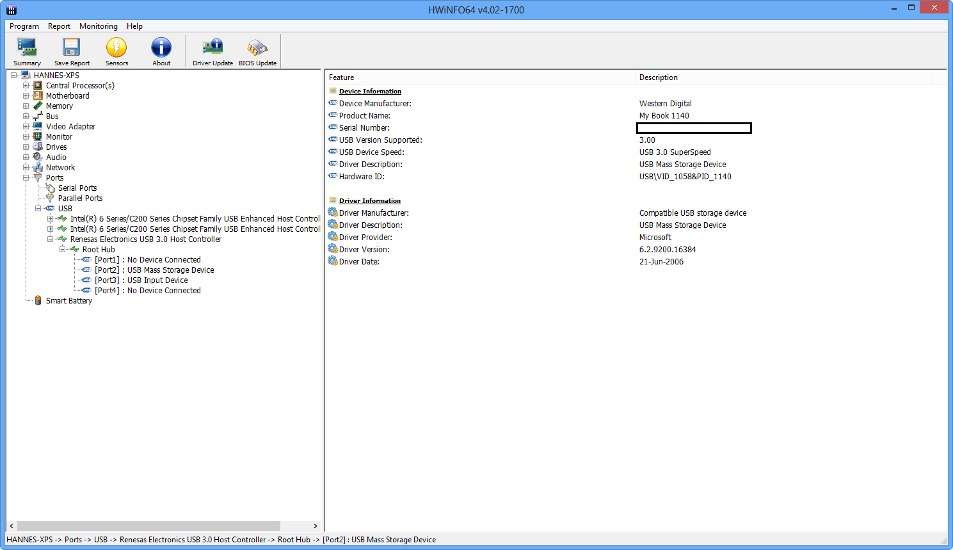Click the Description column header
953x550 pixels.
click(x=784, y=77)
